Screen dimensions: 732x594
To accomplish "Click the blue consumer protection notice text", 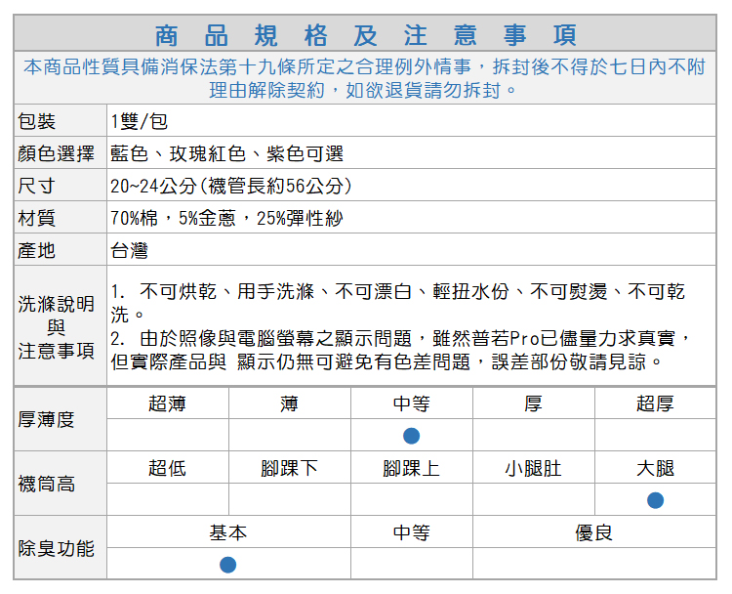I will coord(364,78).
